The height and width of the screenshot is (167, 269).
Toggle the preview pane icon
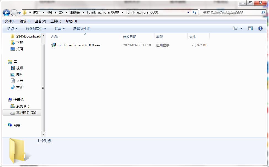(x=251, y=28)
